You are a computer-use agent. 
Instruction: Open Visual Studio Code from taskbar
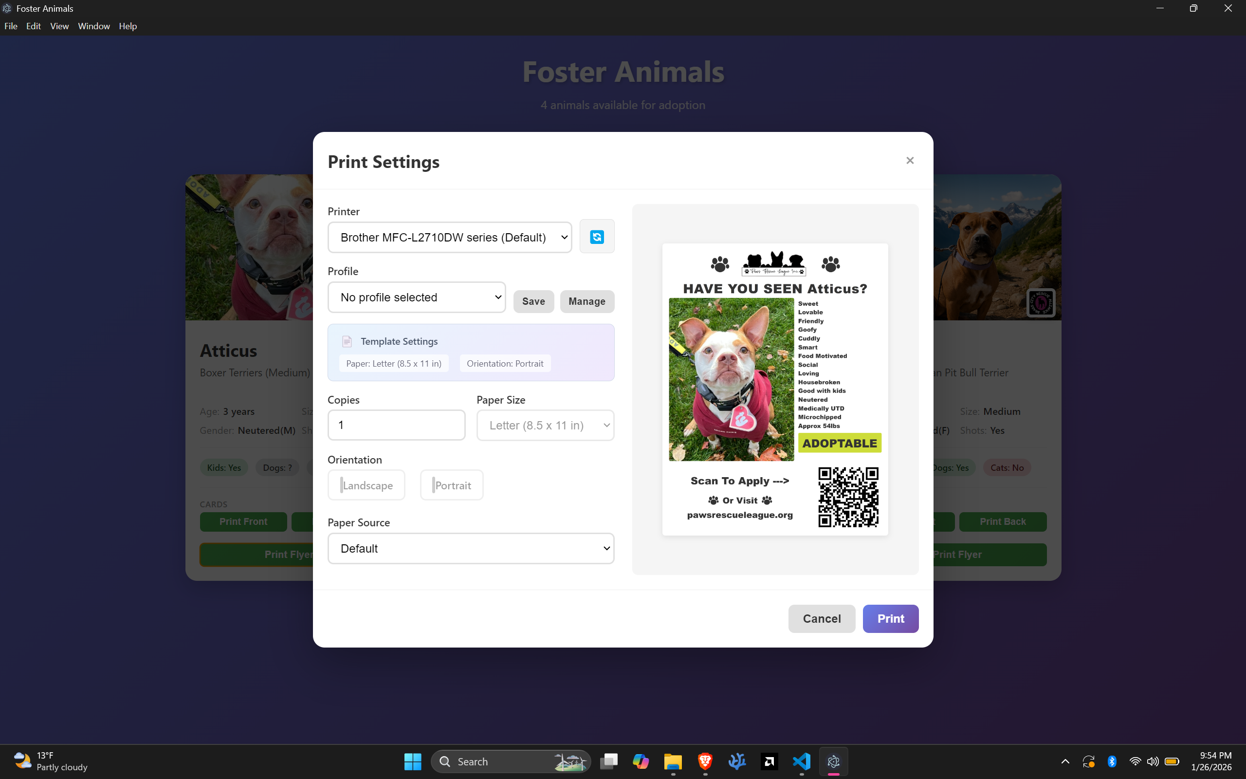[801, 761]
